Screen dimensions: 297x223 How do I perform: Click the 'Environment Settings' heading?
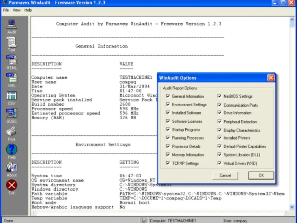(103, 145)
